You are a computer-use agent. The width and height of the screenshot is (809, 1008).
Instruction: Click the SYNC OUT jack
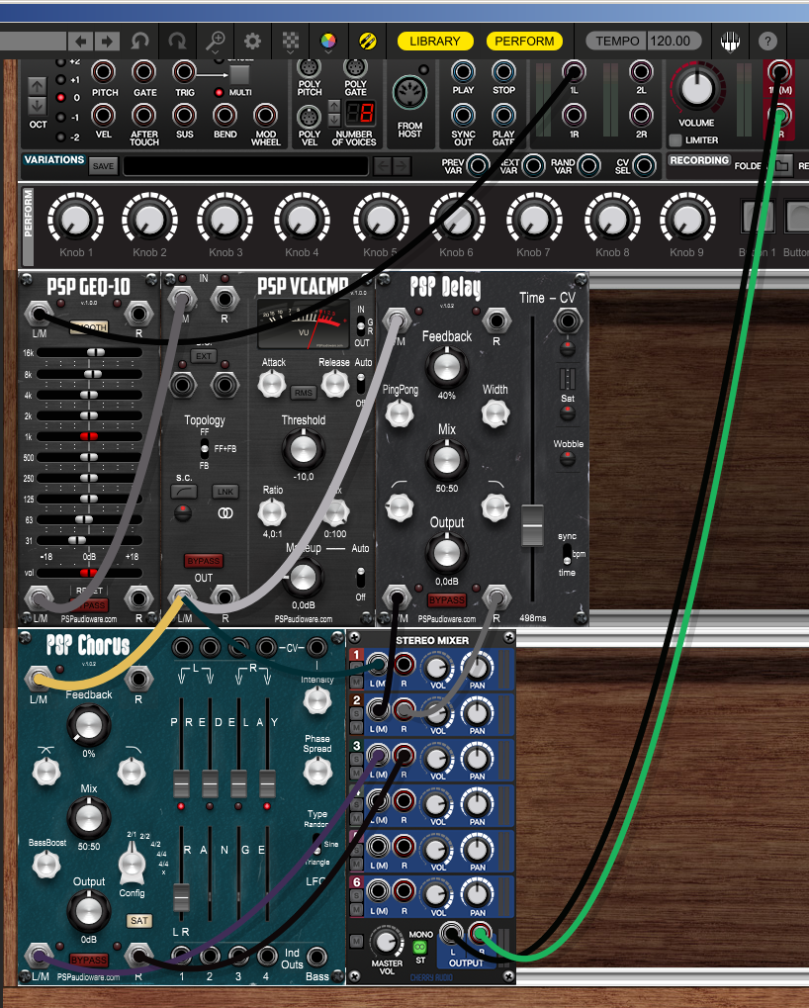(x=463, y=115)
